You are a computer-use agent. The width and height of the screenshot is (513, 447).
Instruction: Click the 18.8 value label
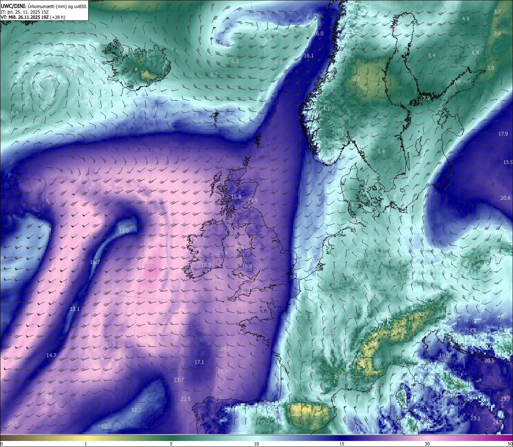coord(247,267)
